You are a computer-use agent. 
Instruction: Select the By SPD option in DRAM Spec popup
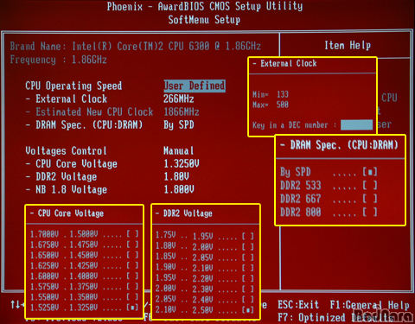(x=329, y=172)
